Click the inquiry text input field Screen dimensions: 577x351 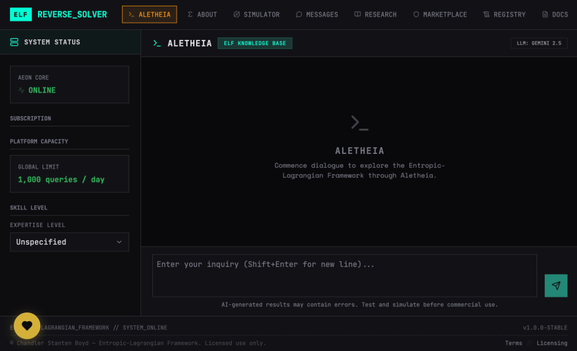click(x=344, y=276)
